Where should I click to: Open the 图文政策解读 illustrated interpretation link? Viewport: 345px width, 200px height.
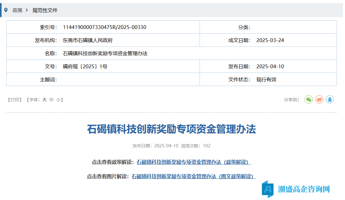click(x=194, y=176)
